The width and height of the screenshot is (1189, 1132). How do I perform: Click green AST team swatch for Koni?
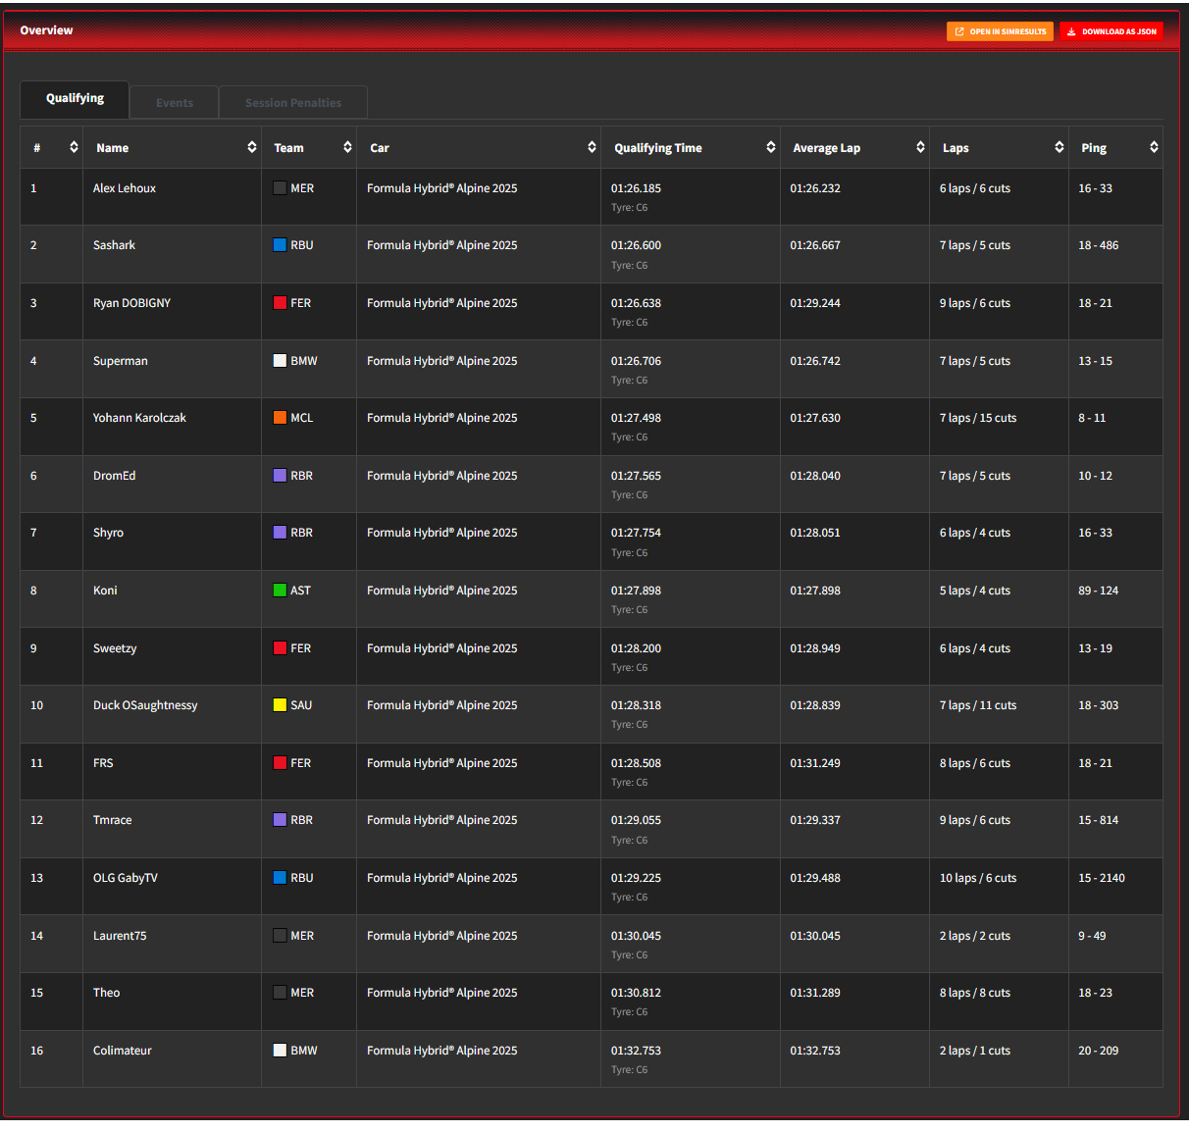(280, 591)
